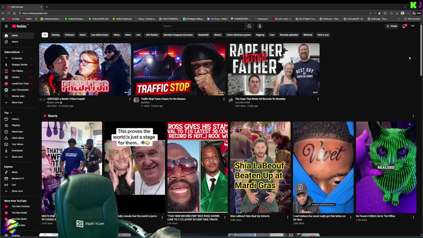Open the Eva Dark Crime video thumbnail
The image size is (423, 238).
(274, 69)
